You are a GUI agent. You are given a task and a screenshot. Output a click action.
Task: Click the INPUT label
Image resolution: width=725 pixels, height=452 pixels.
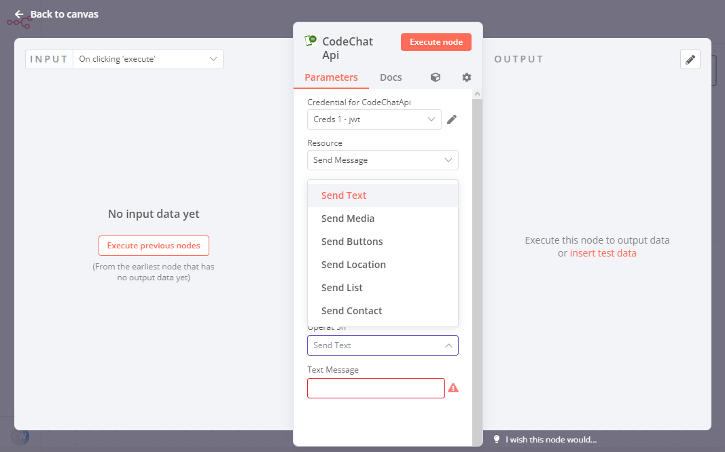click(x=49, y=59)
